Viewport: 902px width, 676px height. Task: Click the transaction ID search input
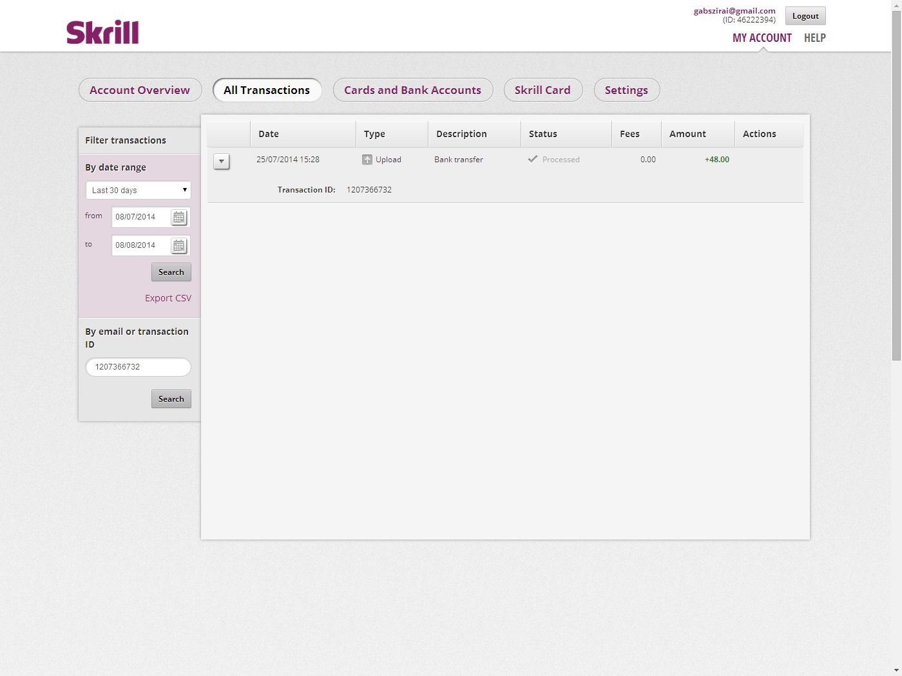139,367
